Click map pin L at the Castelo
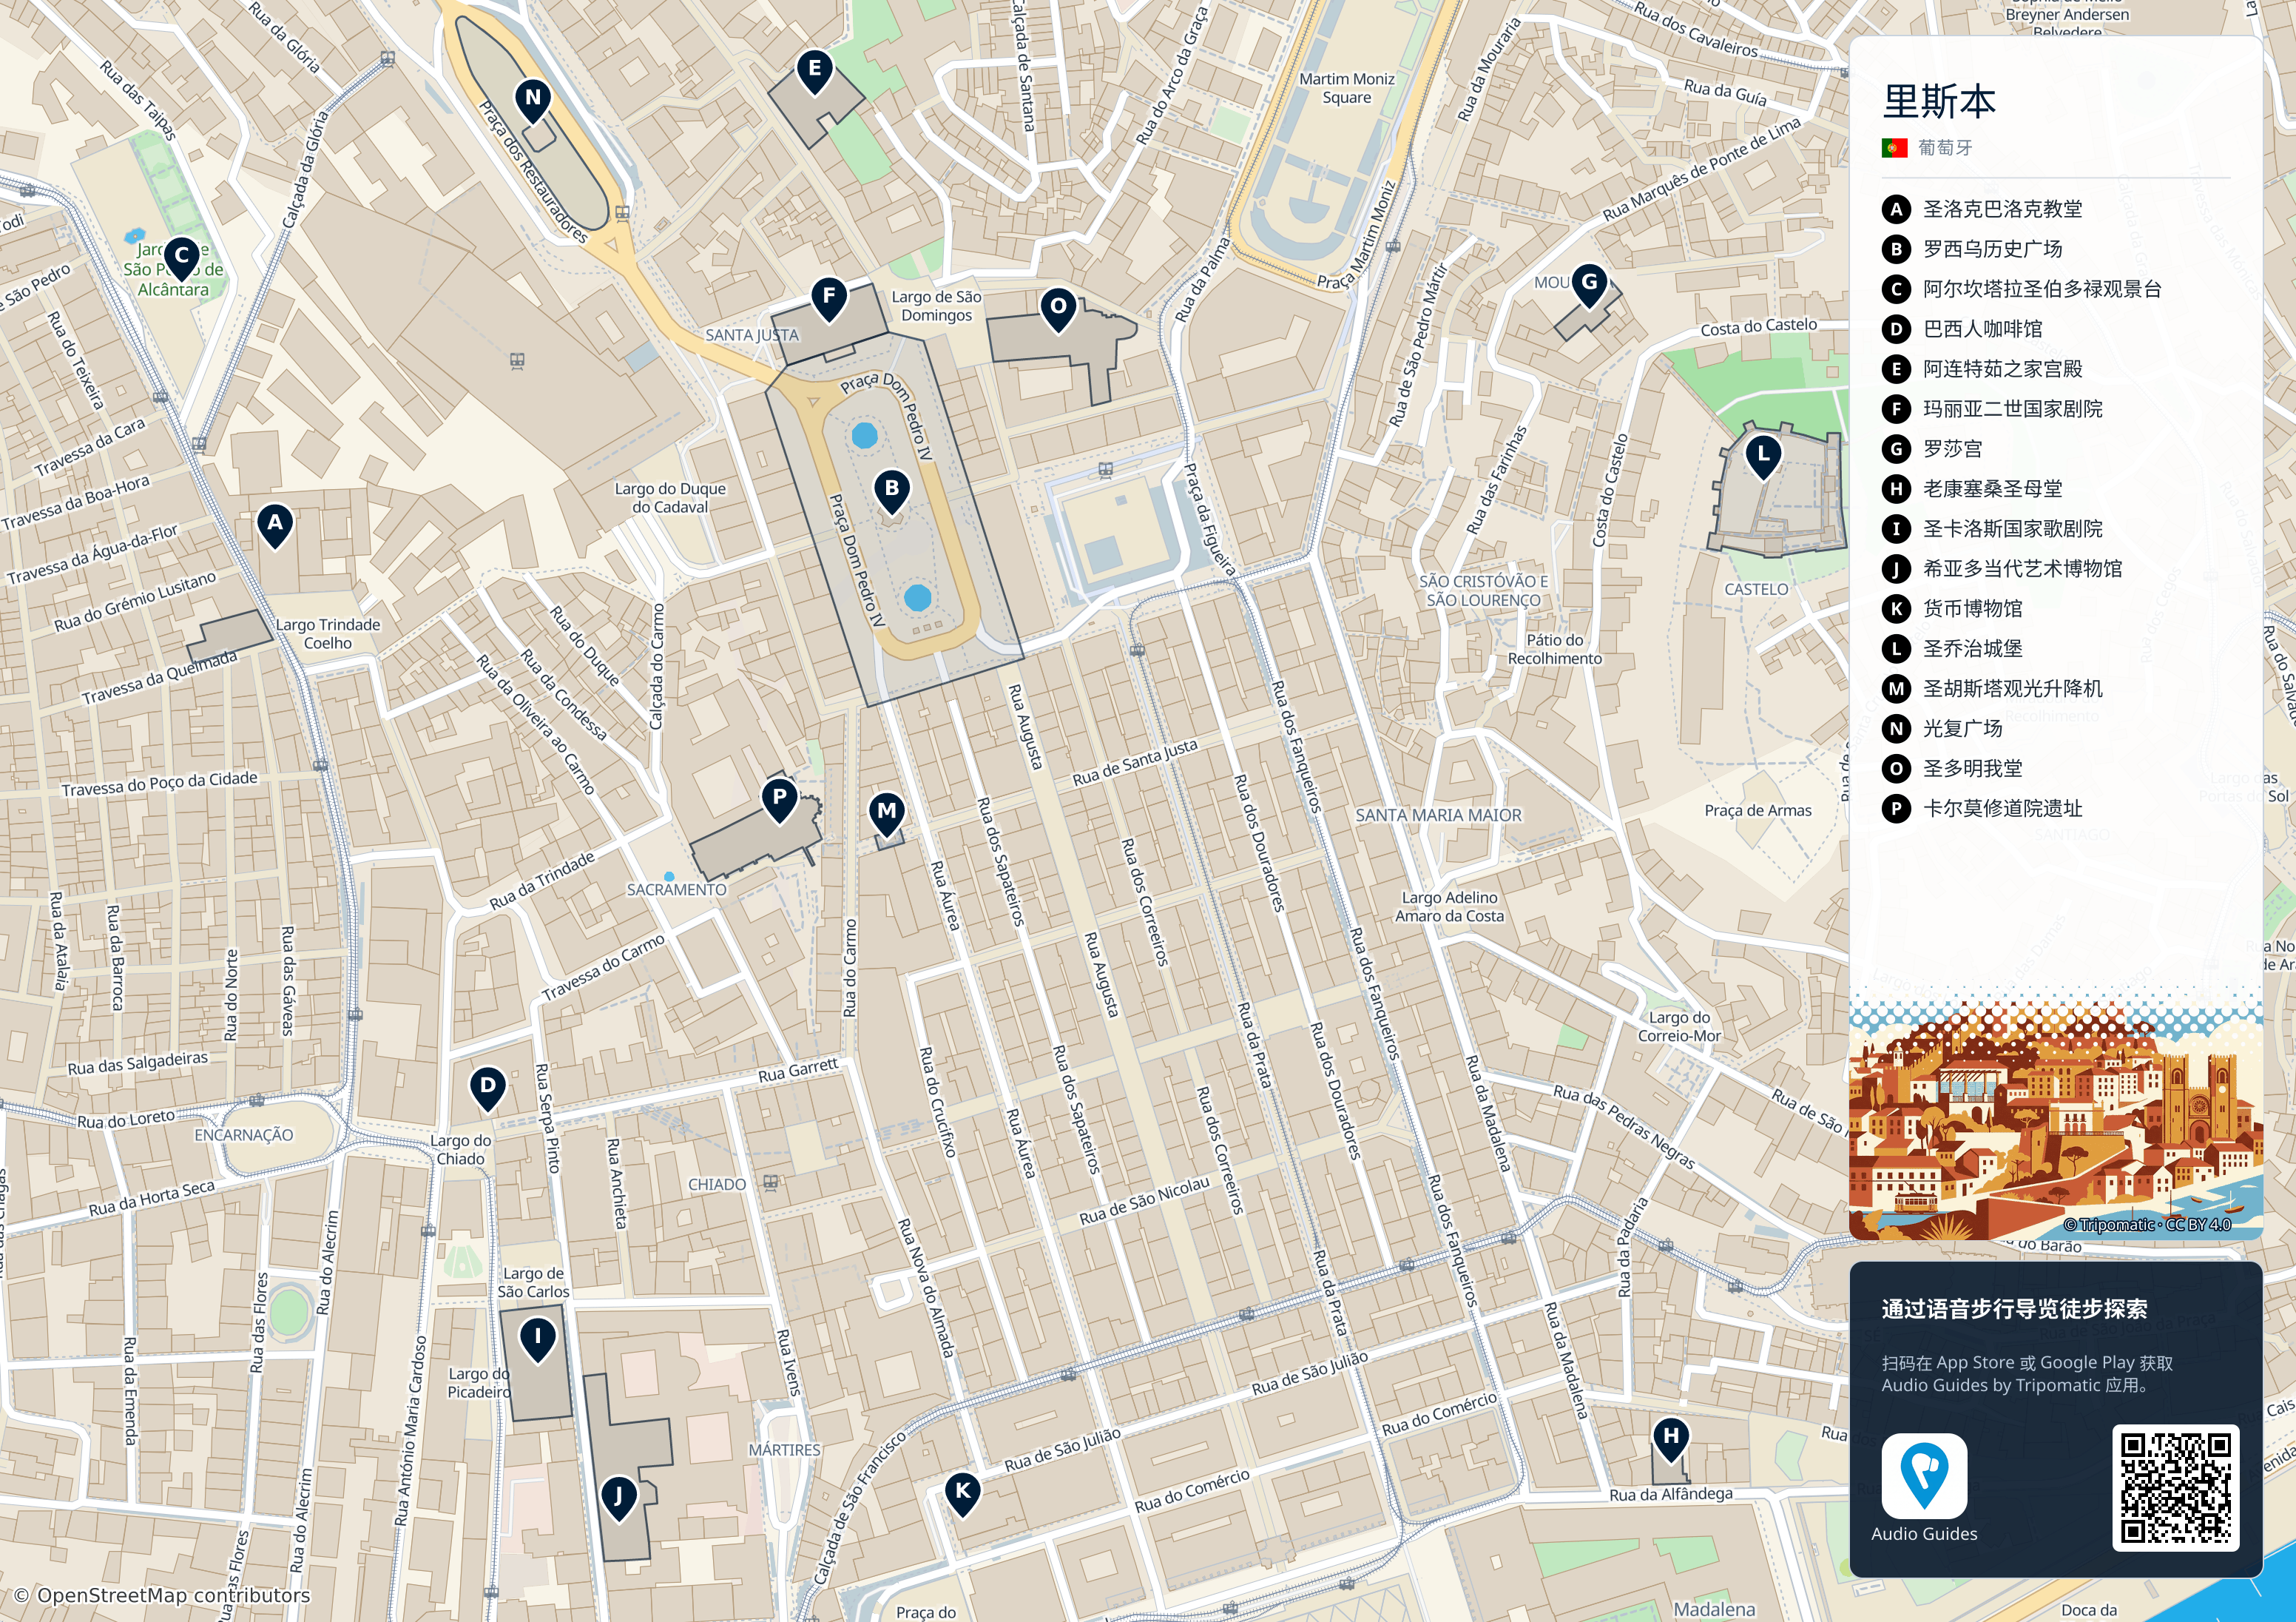Image resolution: width=2296 pixels, height=1622 pixels. pos(1763,457)
